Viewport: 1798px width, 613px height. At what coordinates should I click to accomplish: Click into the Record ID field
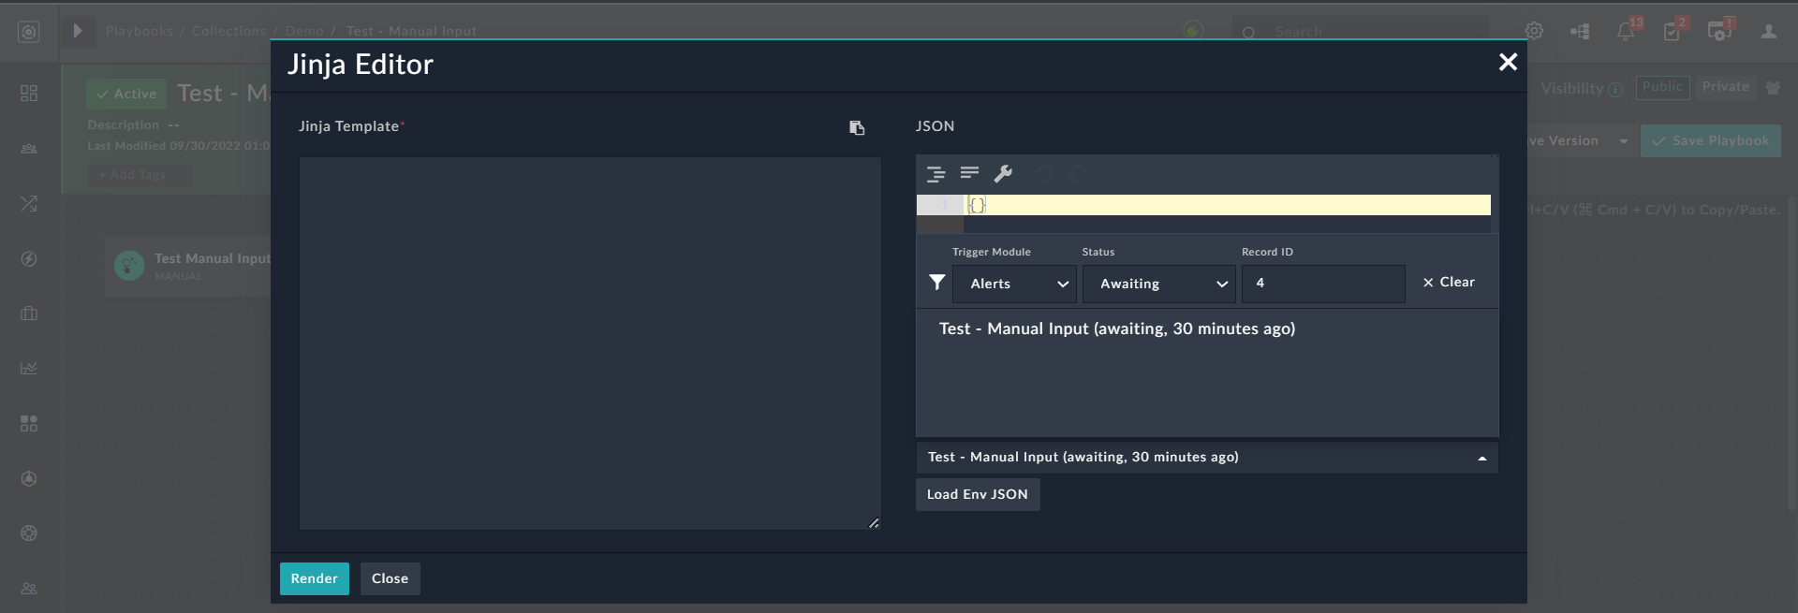pyautogui.click(x=1323, y=284)
